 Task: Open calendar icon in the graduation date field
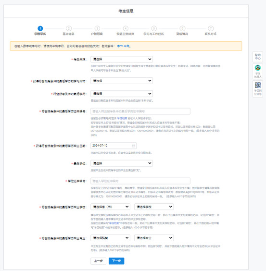pos(133,146)
